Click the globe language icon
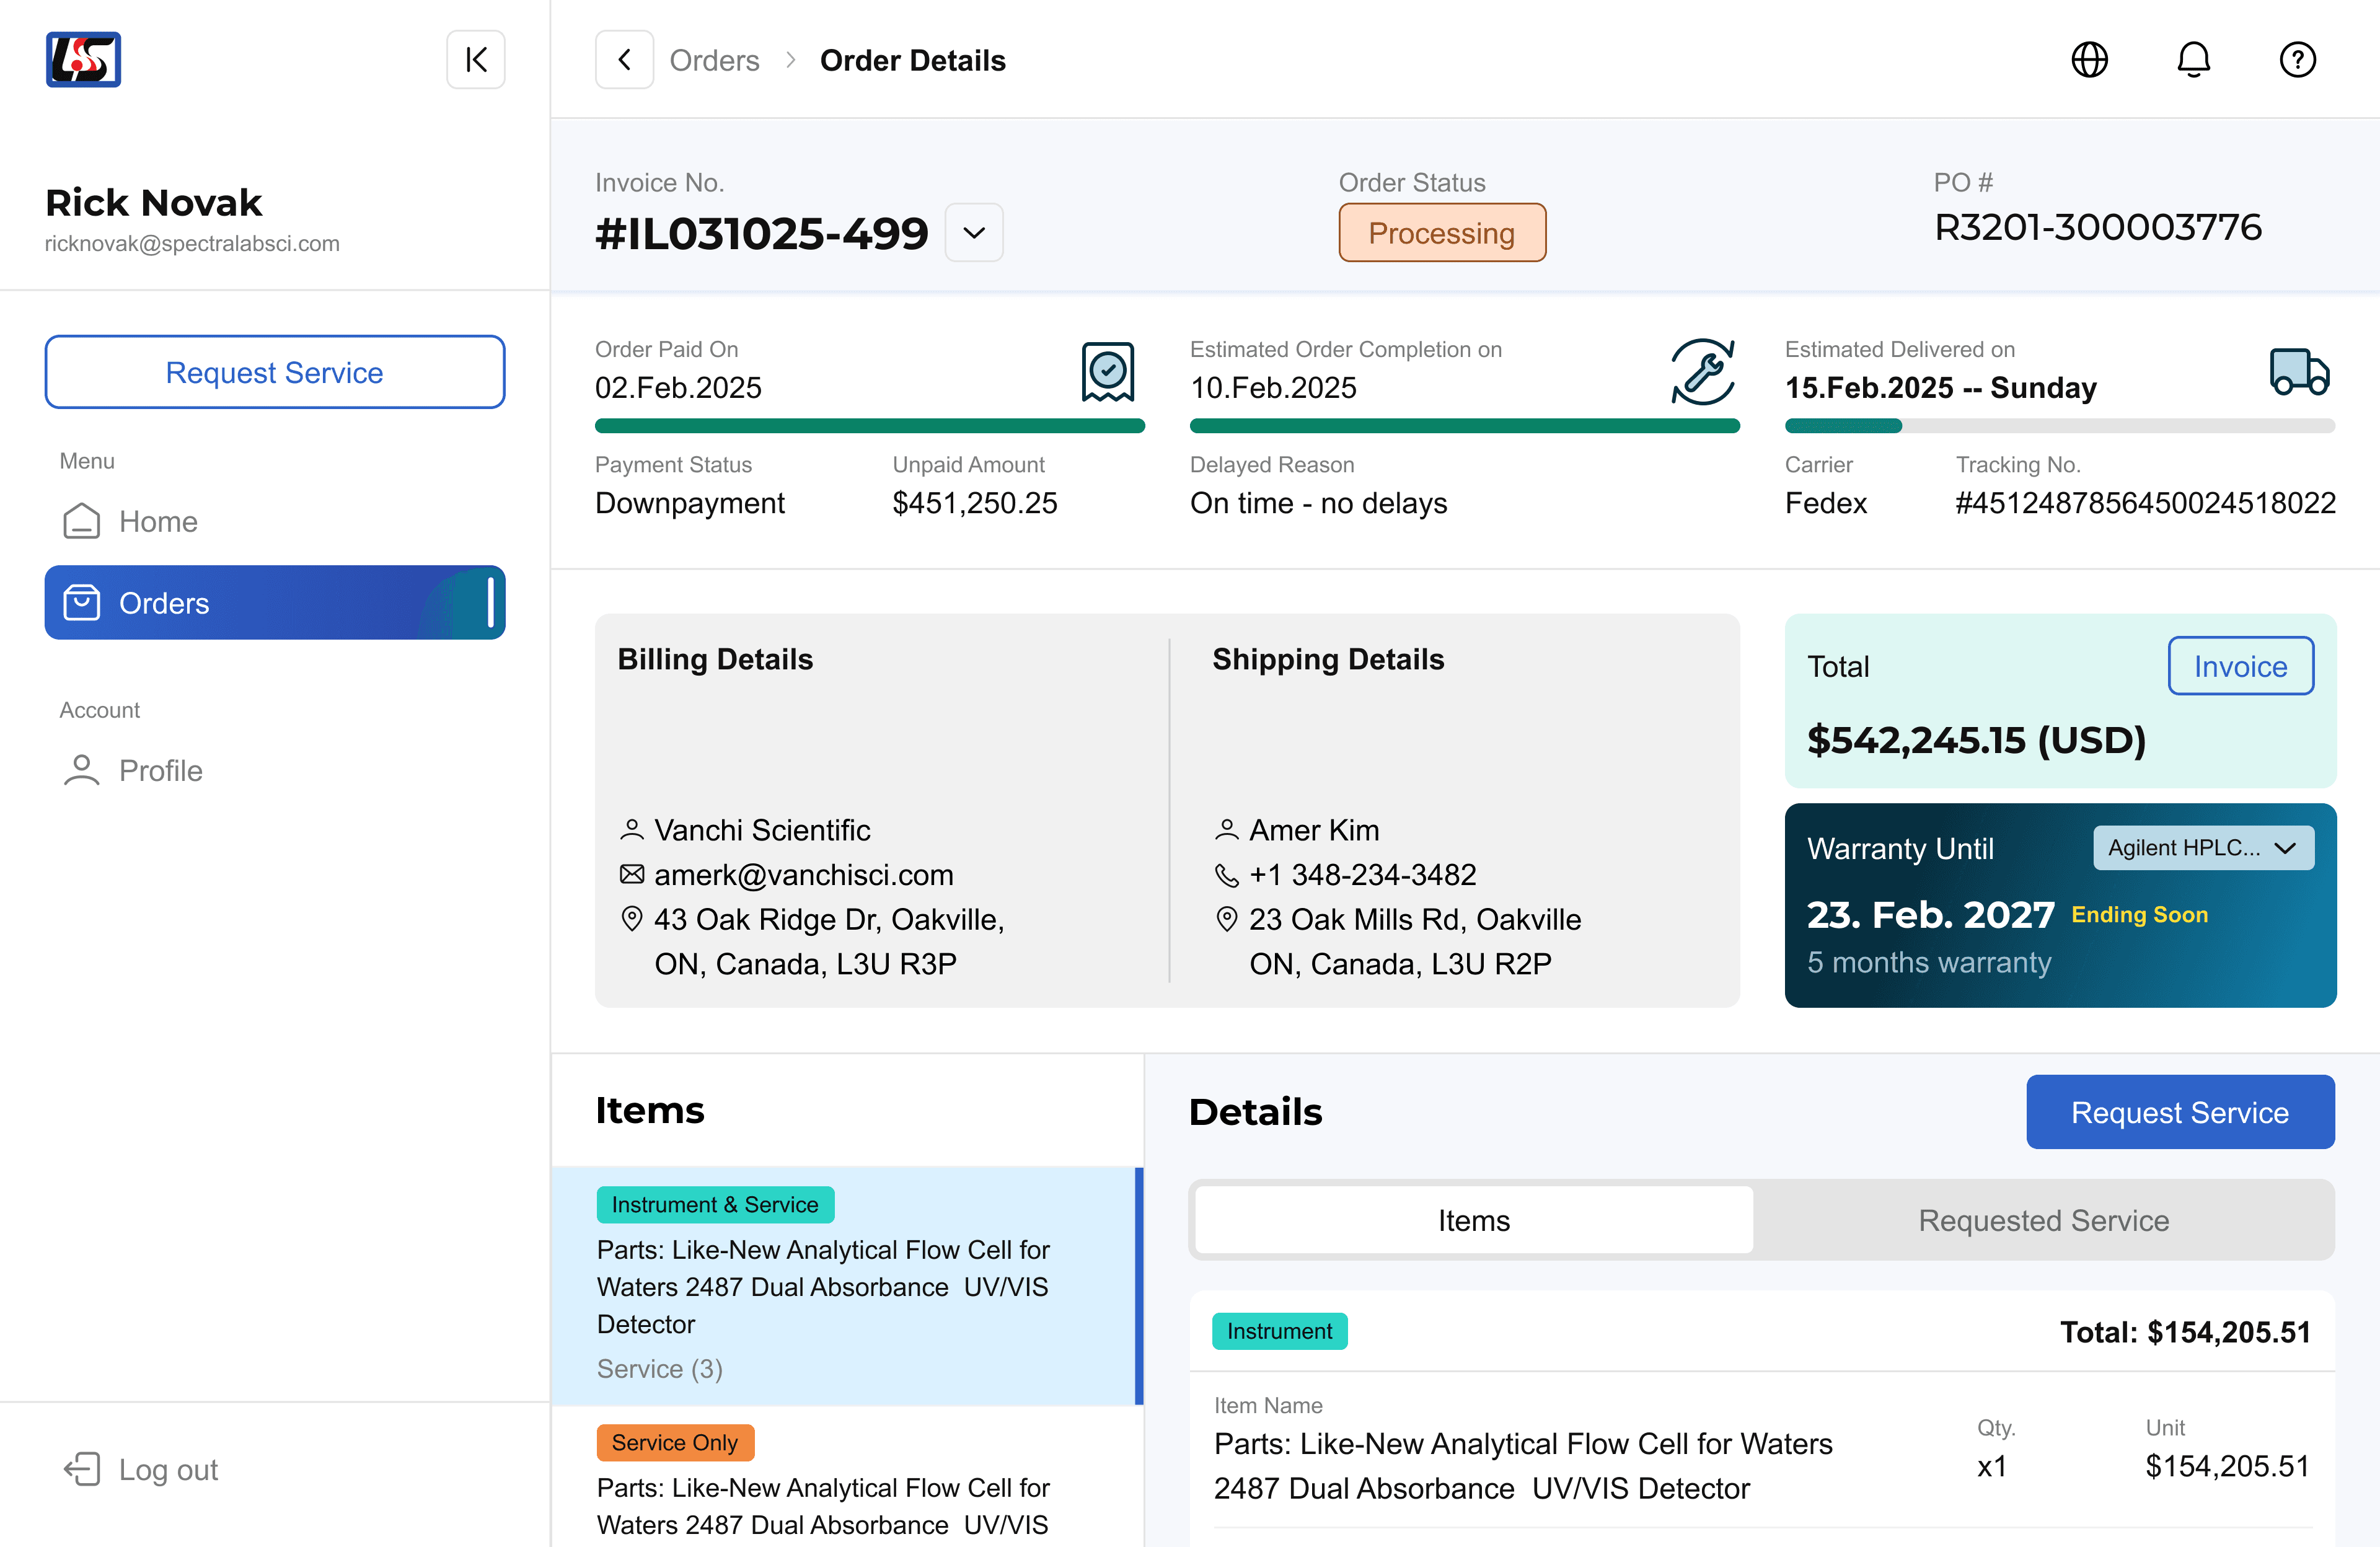 (2089, 60)
